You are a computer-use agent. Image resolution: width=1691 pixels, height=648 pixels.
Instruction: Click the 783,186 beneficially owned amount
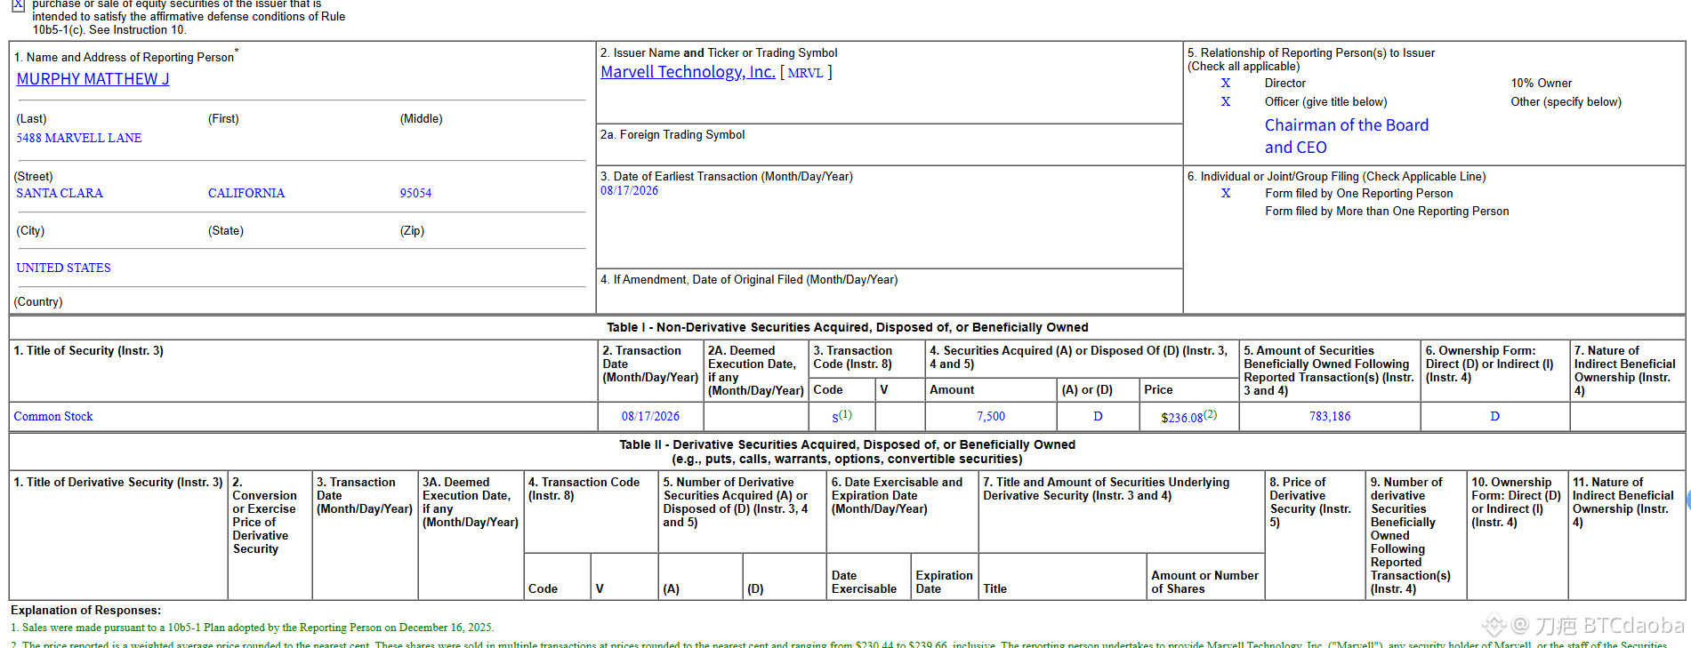(x=1330, y=416)
